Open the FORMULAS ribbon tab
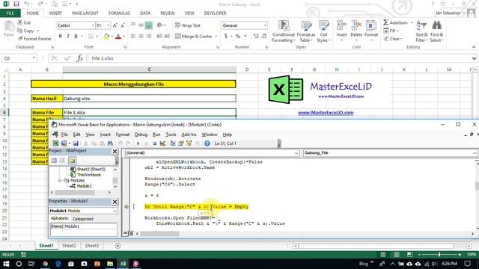479x269 pixels. click(x=119, y=13)
